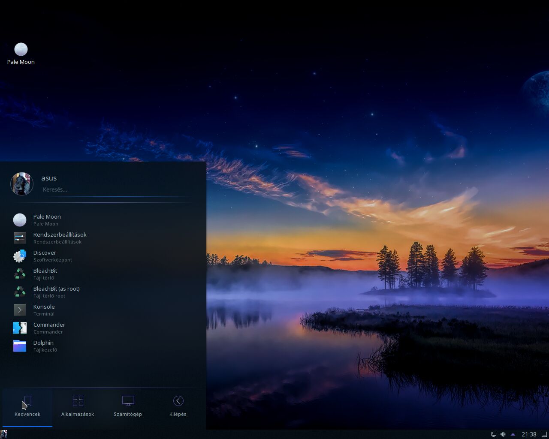Open the network tray icon
The width and height of the screenshot is (549, 439).
[x=494, y=434]
